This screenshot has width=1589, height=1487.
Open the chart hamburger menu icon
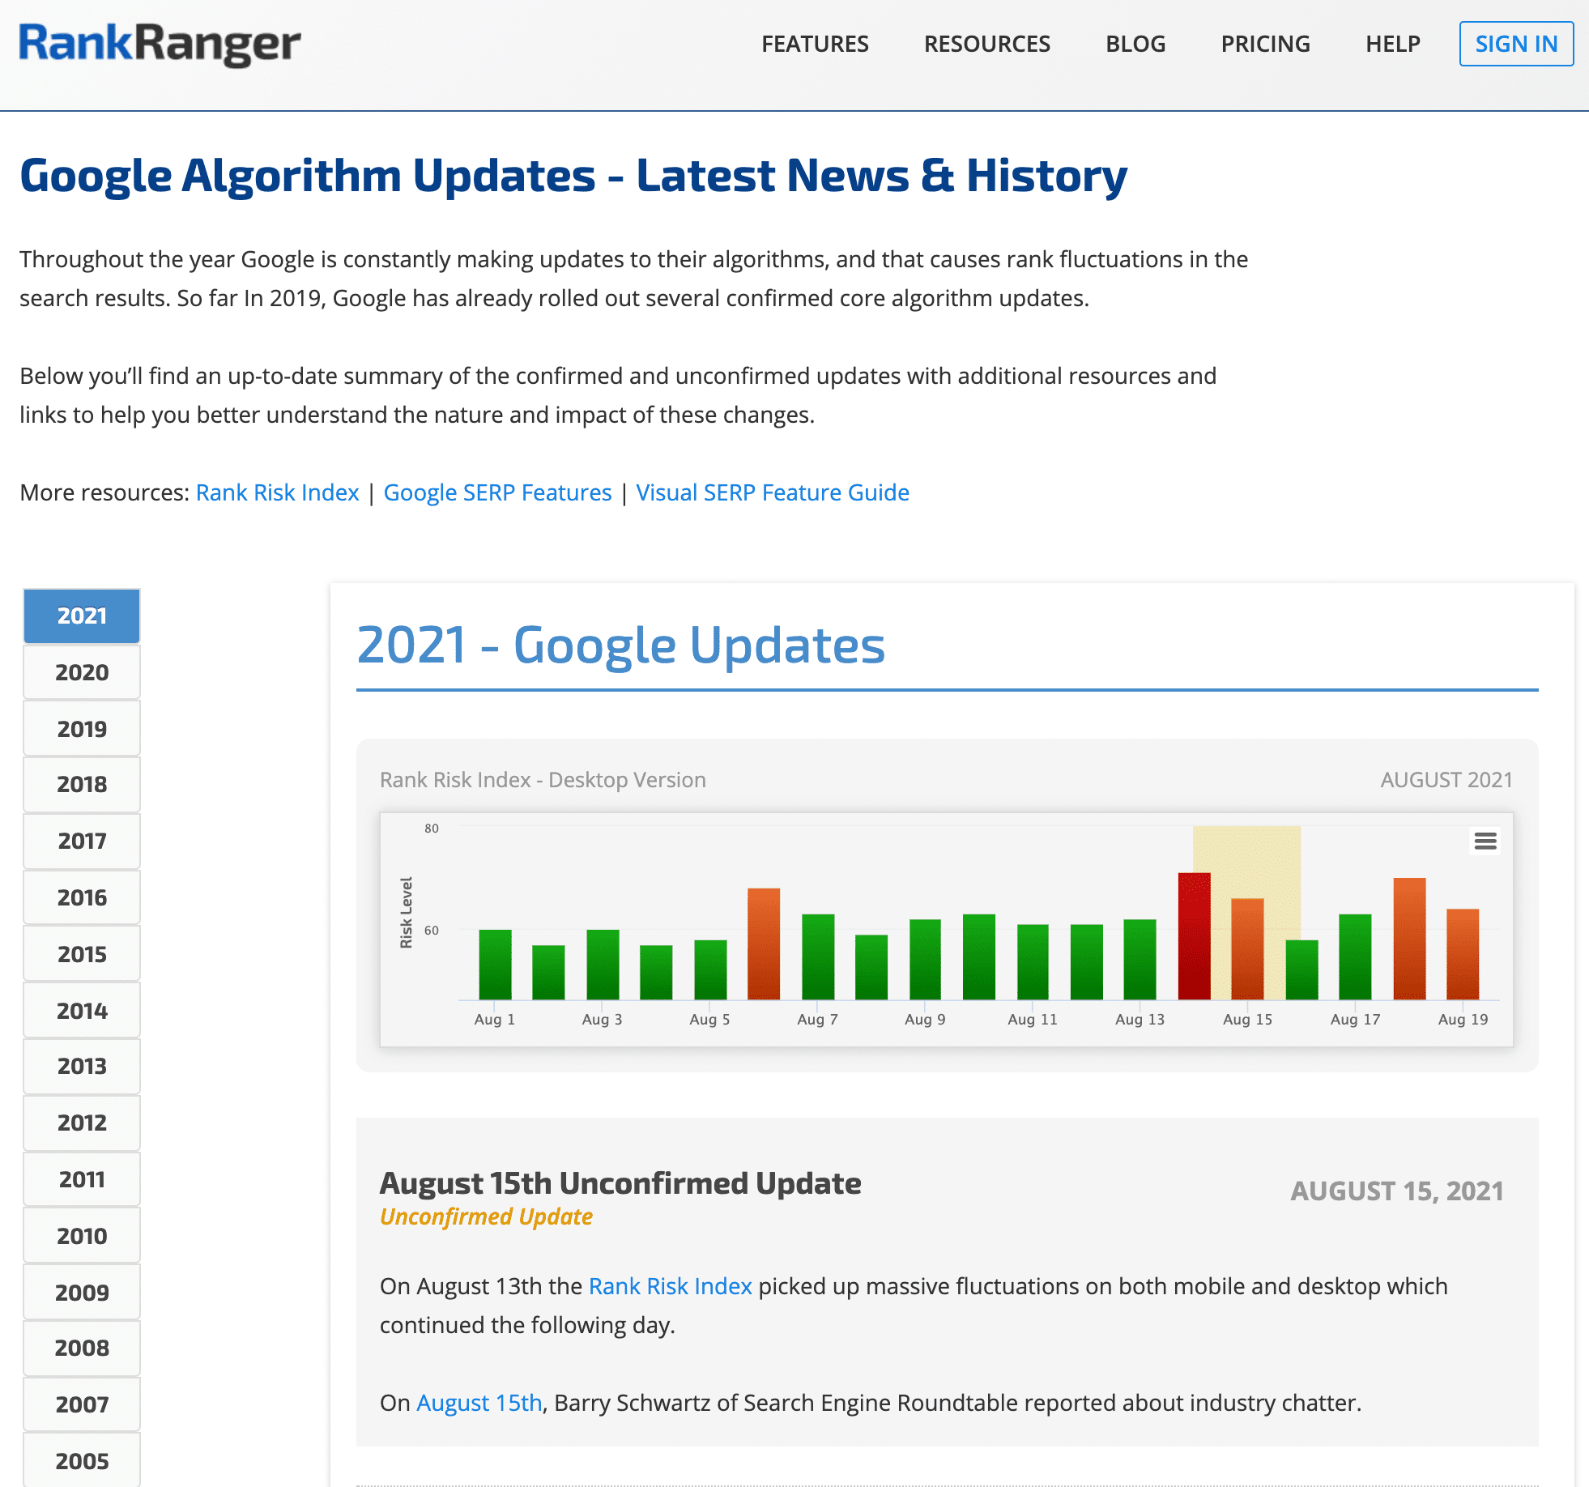click(x=1485, y=841)
